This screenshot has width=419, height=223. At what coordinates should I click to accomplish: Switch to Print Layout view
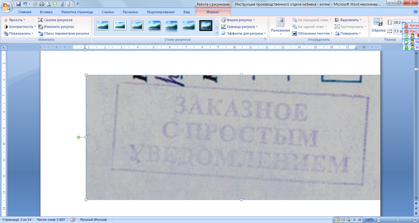click(x=337, y=220)
